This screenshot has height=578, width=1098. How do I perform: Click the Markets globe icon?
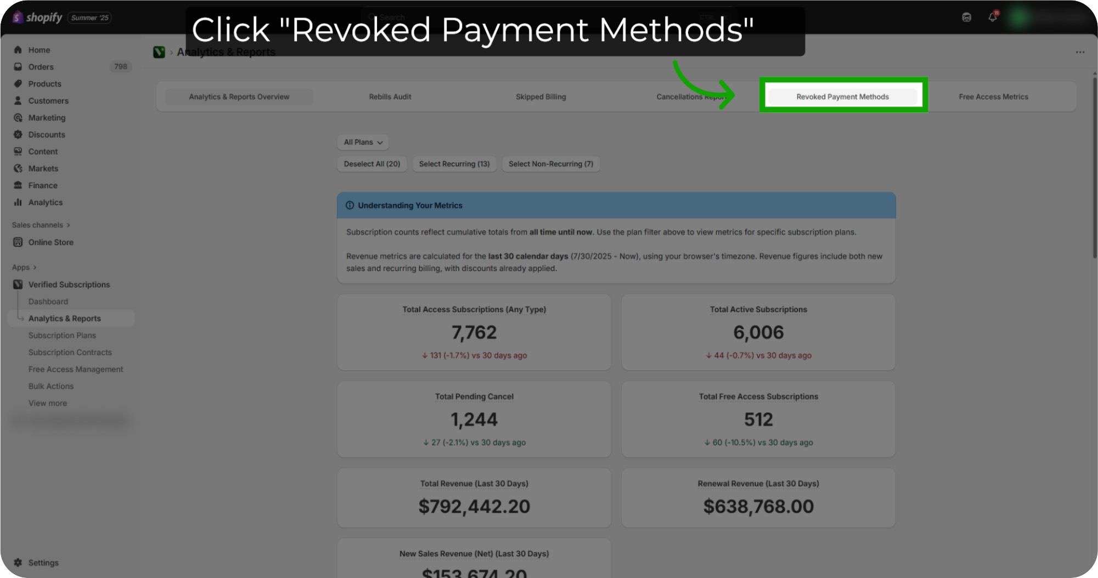point(18,169)
